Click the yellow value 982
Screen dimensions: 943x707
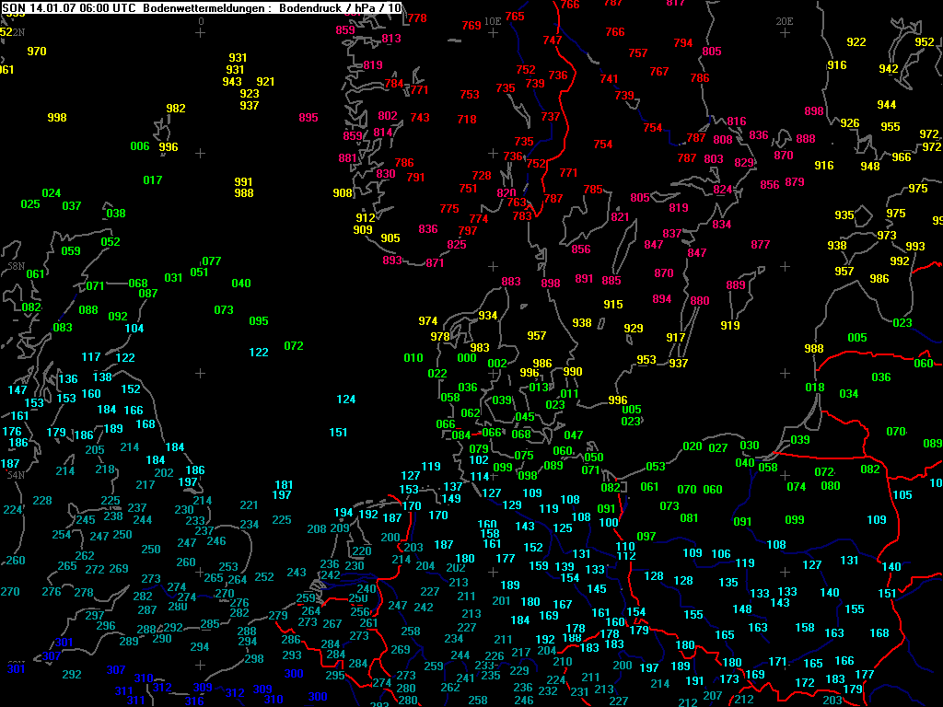(176, 109)
